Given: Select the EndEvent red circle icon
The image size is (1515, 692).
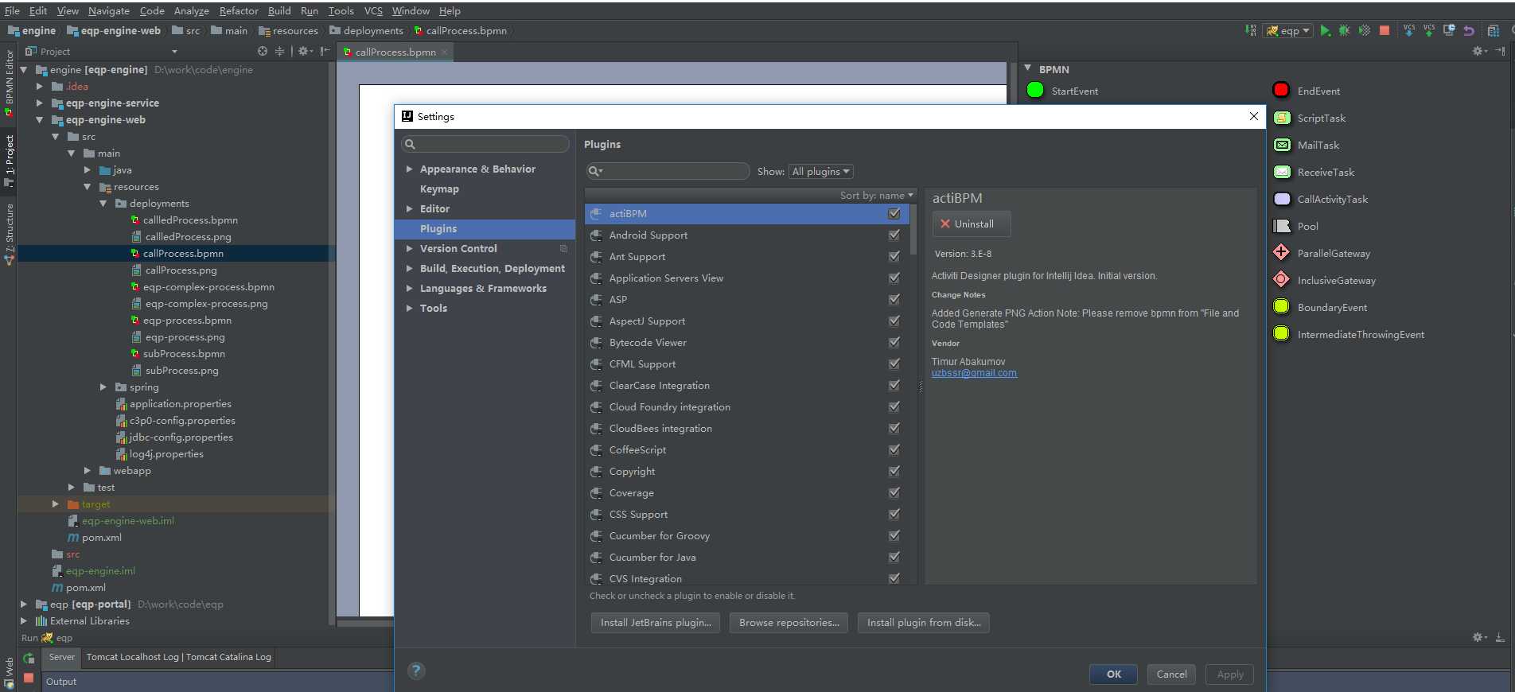Looking at the screenshot, I should coord(1281,90).
